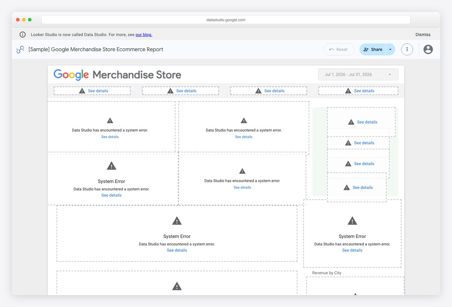Click warning triangle in bottom-most wide card
This screenshot has height=307, width=452.
pyautogui.click(x=177, y=286)
